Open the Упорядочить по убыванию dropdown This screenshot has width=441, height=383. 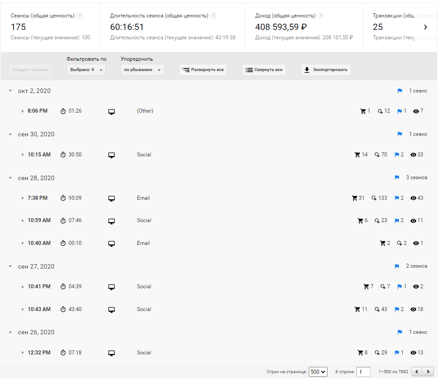142,70
